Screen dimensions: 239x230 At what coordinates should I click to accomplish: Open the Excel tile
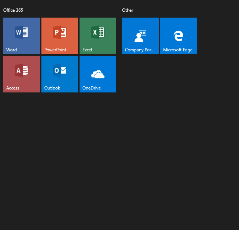pyautogui.click(x=98, y=36)
